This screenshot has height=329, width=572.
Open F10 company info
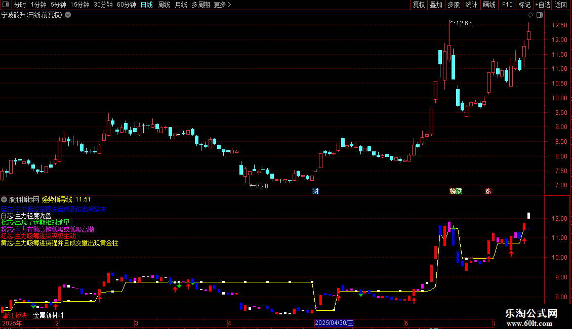(507, 5)
